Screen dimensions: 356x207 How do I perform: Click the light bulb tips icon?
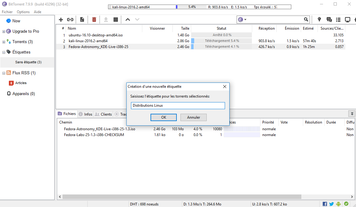pos(319,20)
